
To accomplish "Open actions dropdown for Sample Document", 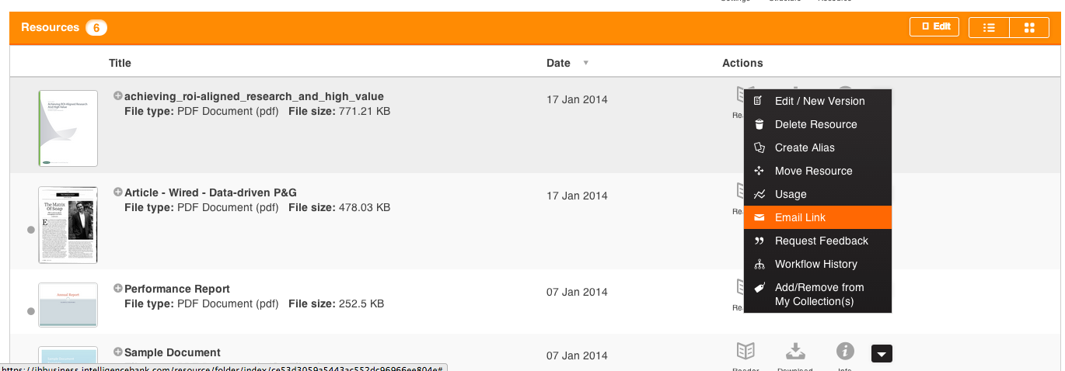I will 882,353.
